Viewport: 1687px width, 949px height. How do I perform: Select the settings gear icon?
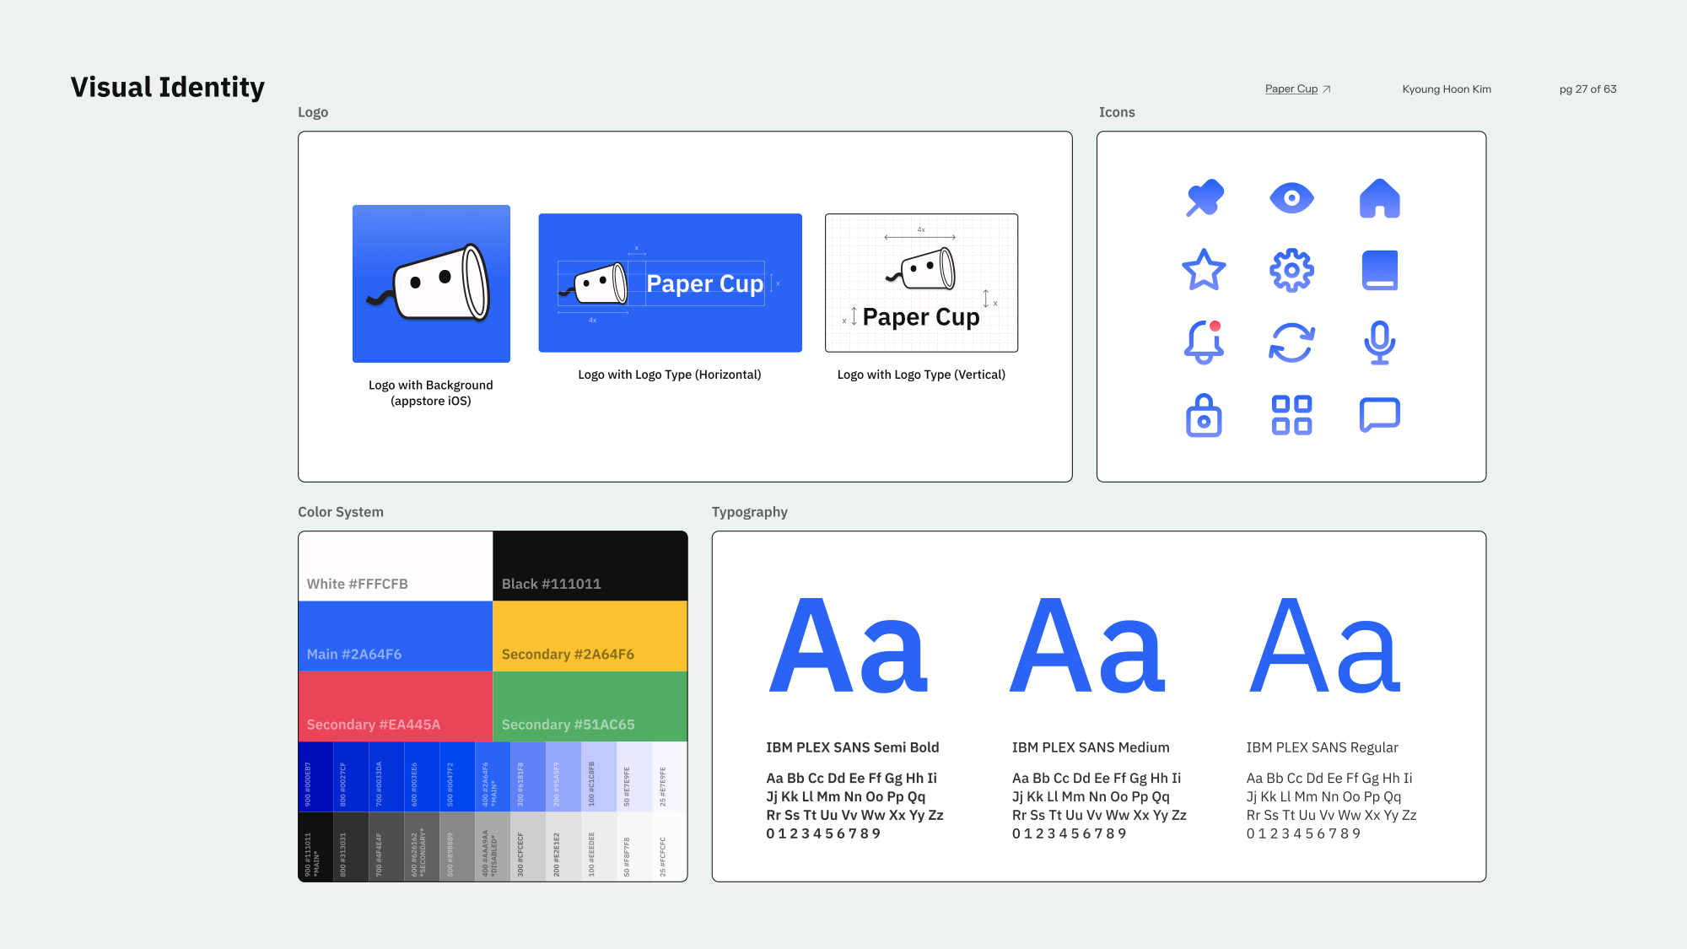point(1291,271)
